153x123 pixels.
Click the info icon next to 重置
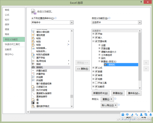[115, 99]
